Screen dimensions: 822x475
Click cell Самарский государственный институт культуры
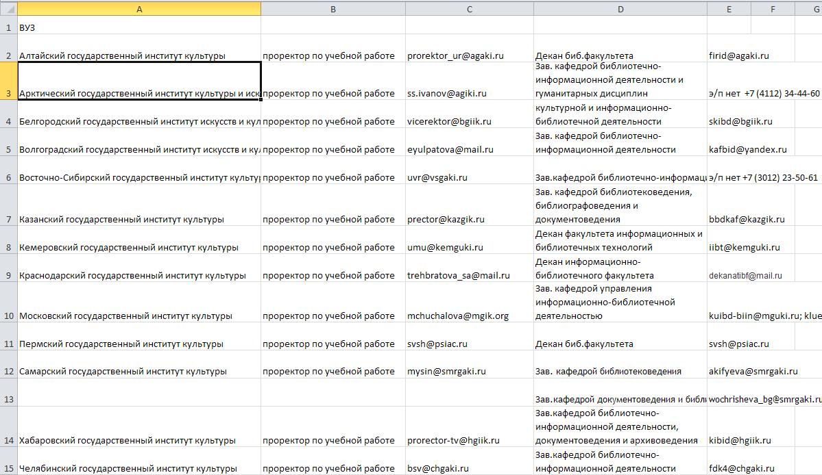click(x=139, y=364)
